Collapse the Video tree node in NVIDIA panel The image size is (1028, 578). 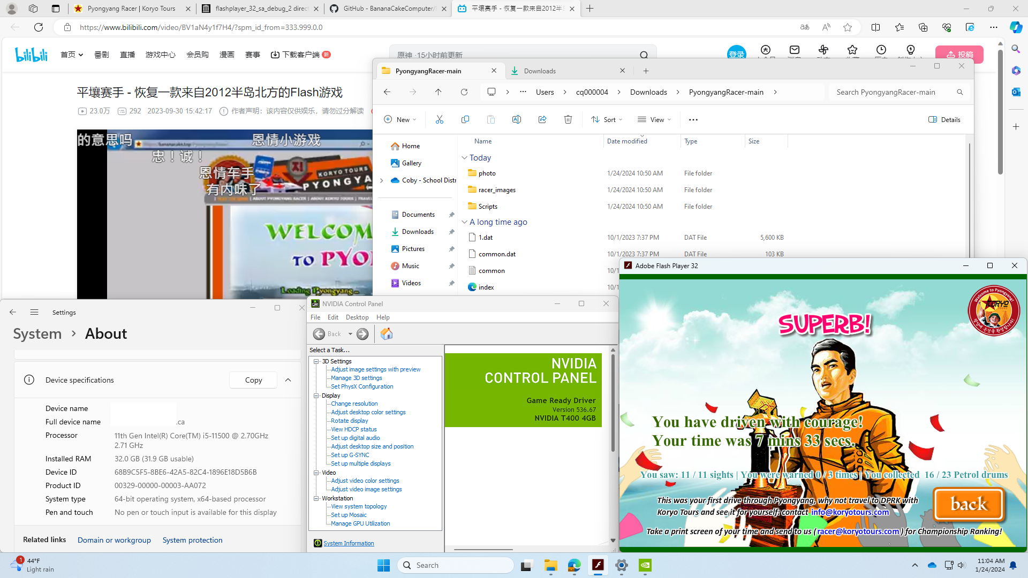tap(316, 473)
